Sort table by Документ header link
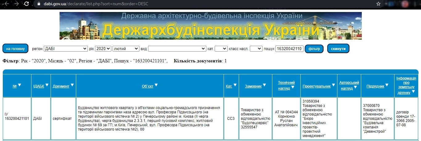Viewport: 421px width, 141px height. tap(61, 86)
